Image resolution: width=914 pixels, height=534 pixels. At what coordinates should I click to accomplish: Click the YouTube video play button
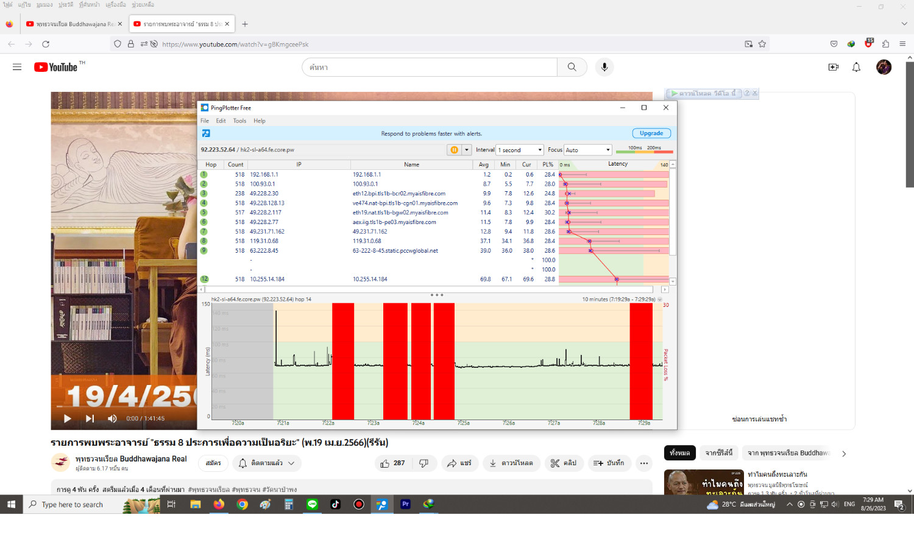[x=68, y=418]
